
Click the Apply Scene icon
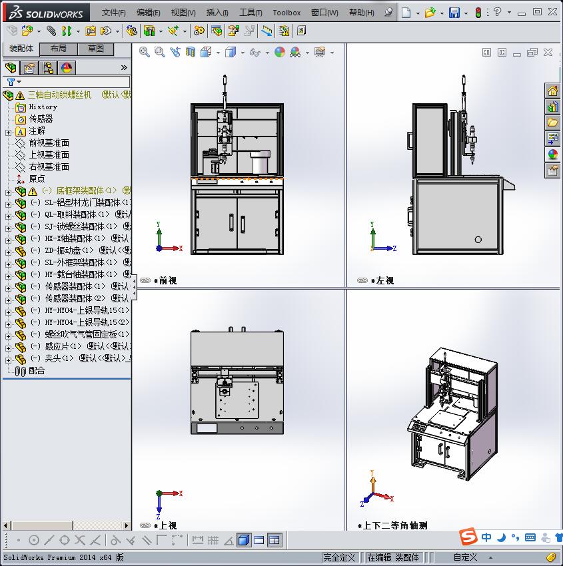click(295, 53)
